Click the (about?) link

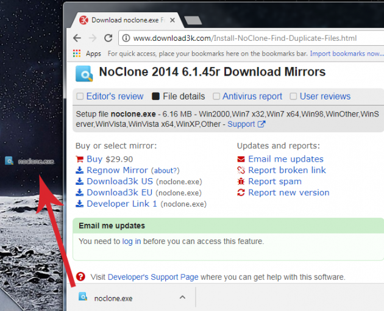point(165,171)
